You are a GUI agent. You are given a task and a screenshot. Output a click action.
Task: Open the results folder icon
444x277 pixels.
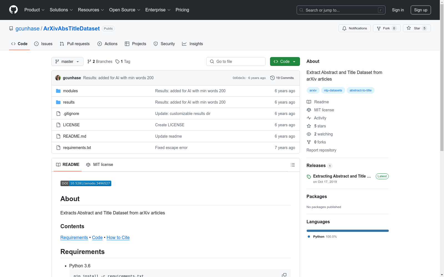[x=58, y=102]
